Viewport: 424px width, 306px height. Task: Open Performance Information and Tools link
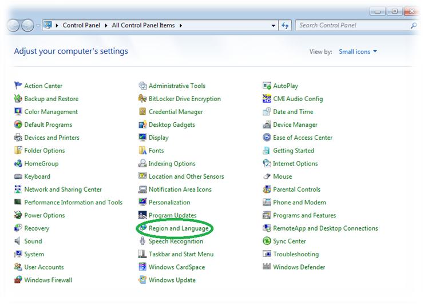point(73,202)
